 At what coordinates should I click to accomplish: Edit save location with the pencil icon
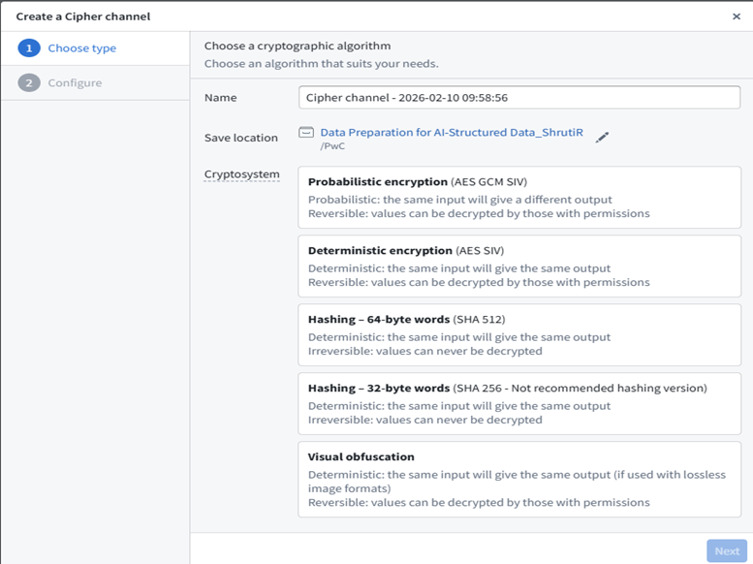(602, 138)
